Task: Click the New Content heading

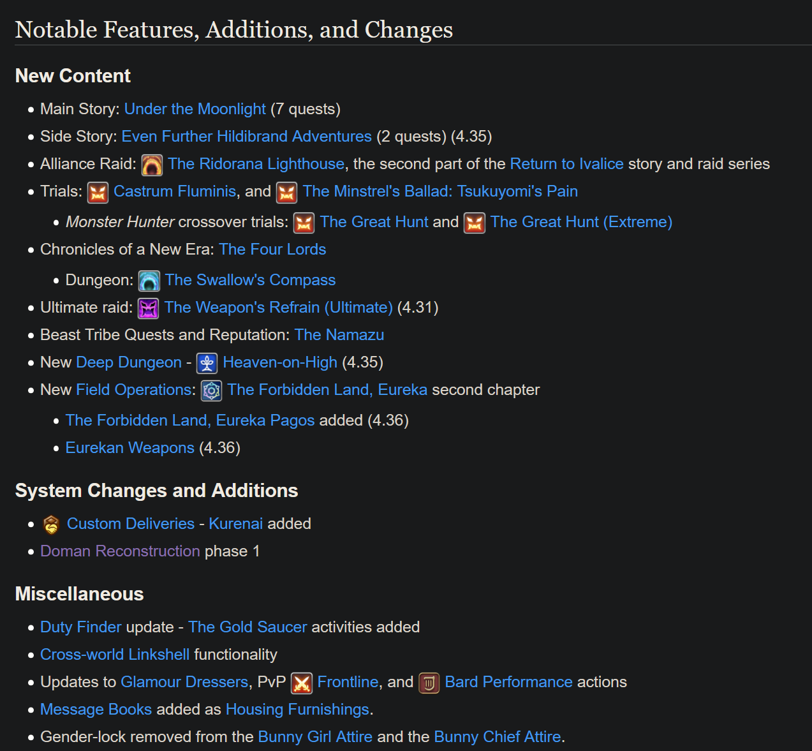Action: click(x=73, y=76)
